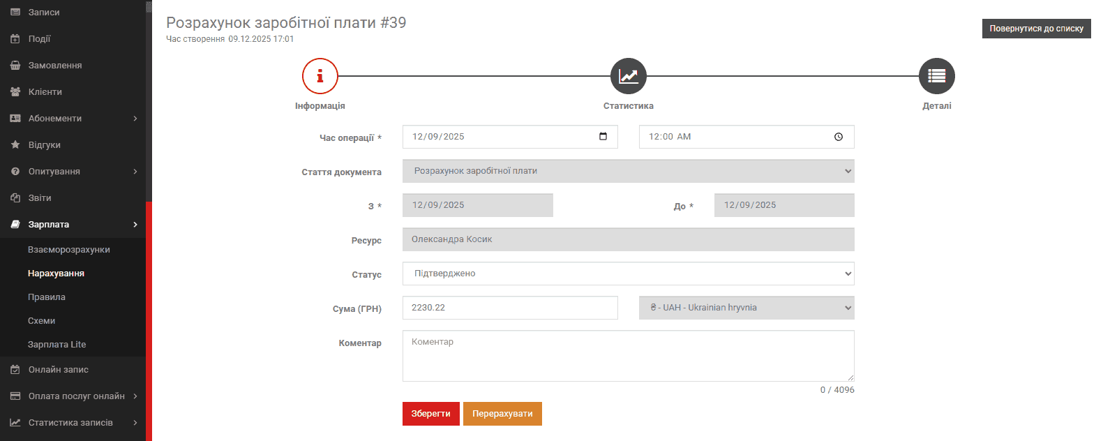
Task: Click the clock icon in time field
Action: pos(839,137)
